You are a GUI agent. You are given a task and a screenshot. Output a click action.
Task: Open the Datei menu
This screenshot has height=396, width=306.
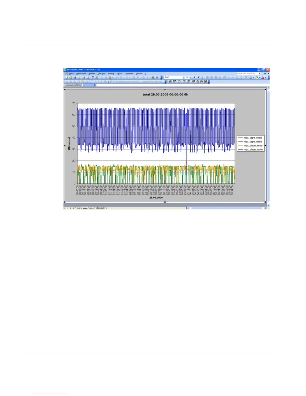click(x=72, y=74)
